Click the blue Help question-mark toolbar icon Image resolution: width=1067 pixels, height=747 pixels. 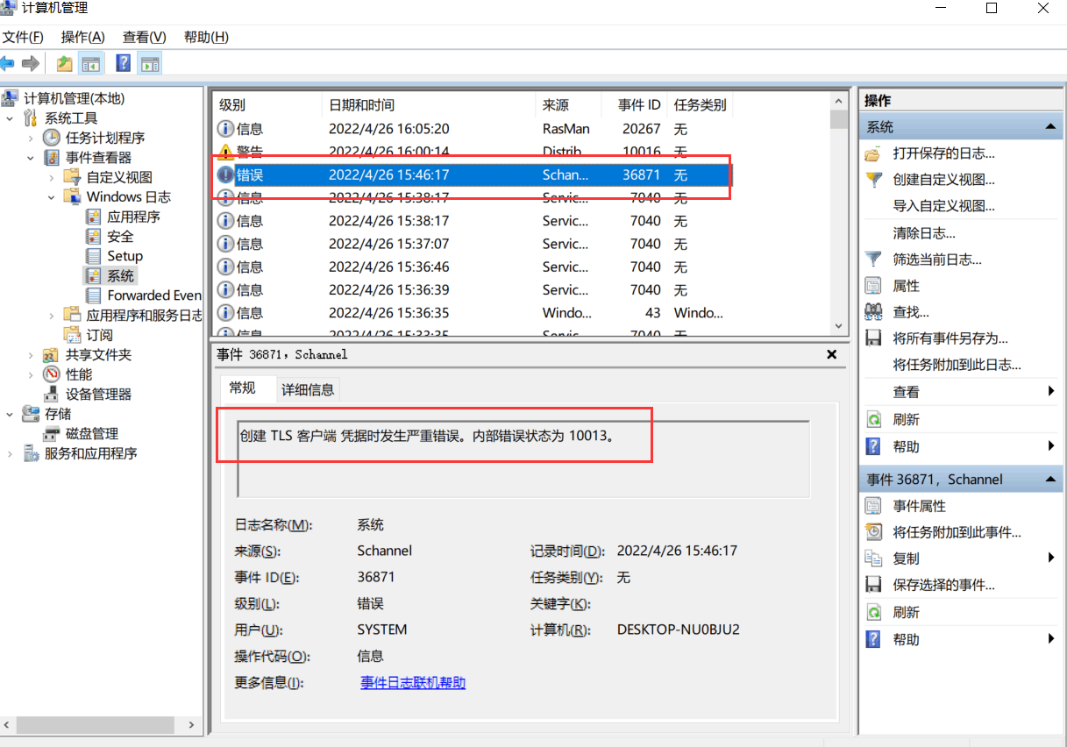coord(124,63)
